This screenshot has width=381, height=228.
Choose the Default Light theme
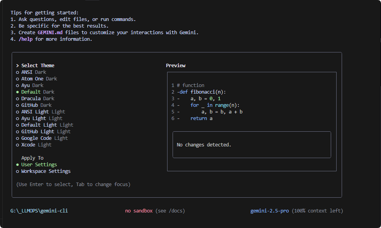(x=45, y=125)
